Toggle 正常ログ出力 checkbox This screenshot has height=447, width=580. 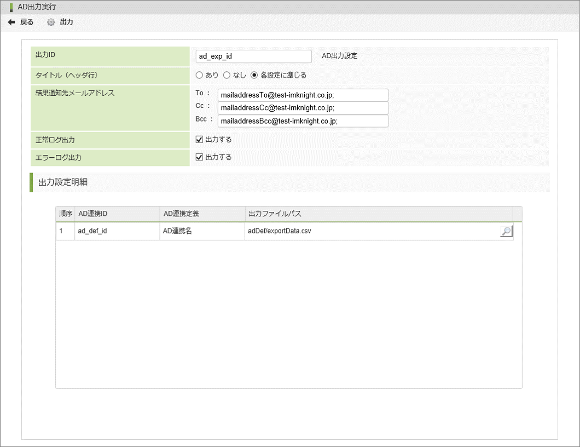click(x=199, y=140)
